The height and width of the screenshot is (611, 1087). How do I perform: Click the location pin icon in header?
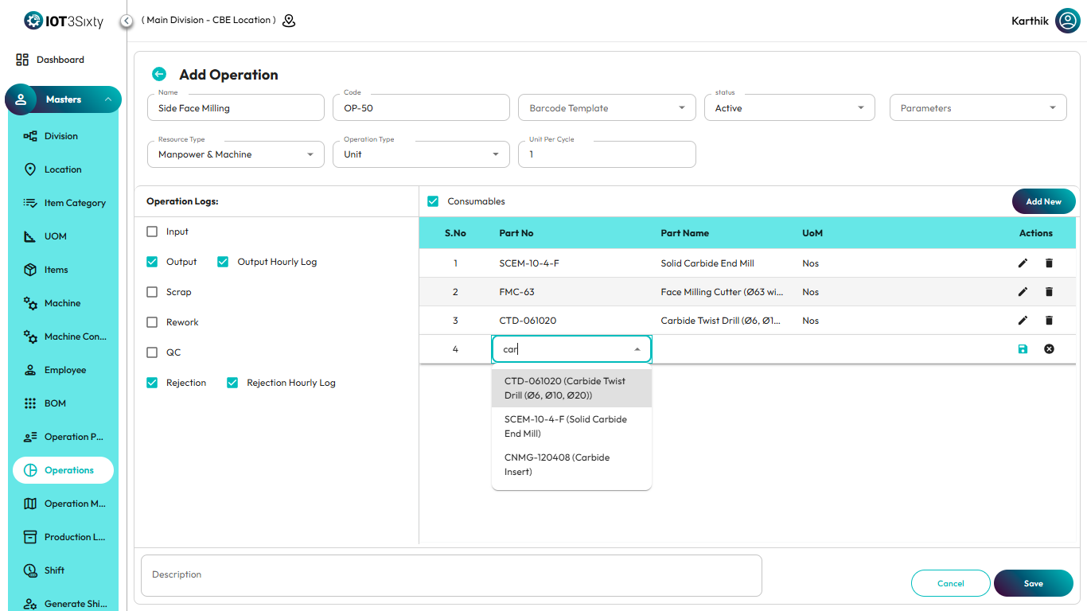click(x=289, y=21)
